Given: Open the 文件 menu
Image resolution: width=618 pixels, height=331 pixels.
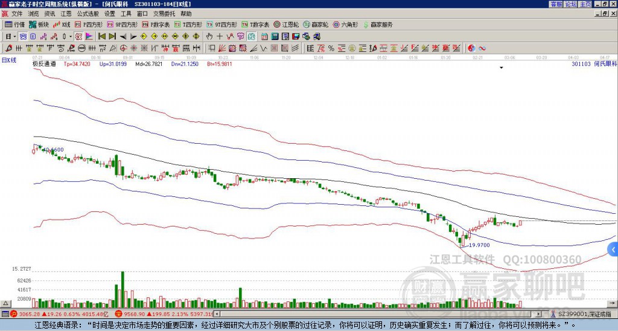Looking at the screenshot, I should 17,14.
